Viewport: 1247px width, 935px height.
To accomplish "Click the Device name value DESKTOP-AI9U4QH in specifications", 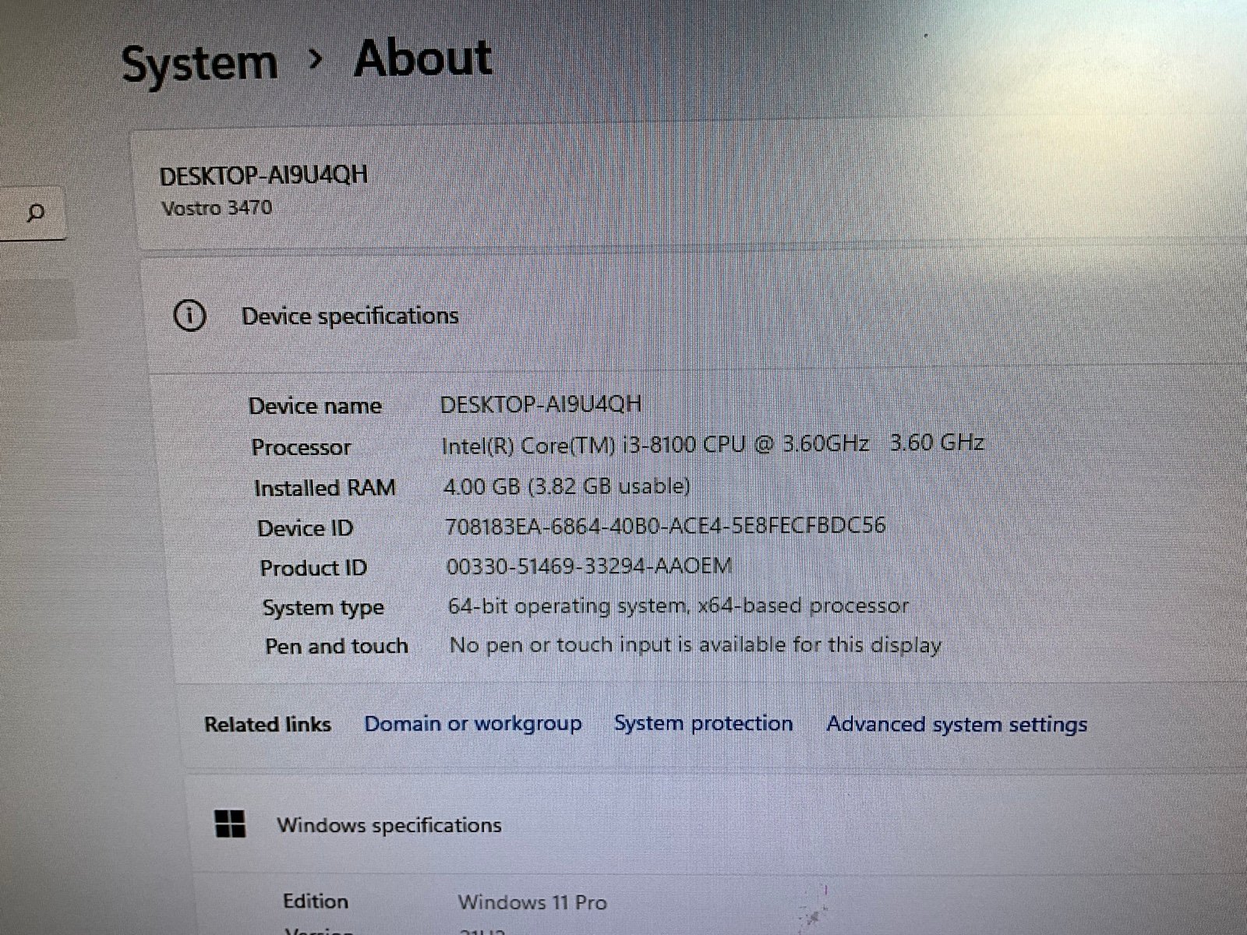I will 541,404.
